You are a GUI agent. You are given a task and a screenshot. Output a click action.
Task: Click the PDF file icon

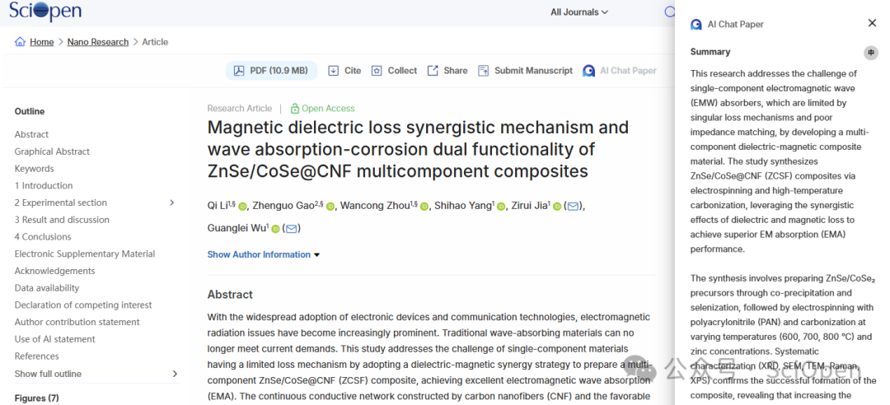pos(240,70)
